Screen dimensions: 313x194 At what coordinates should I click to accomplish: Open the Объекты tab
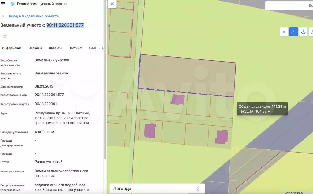[x=55, y=48]
